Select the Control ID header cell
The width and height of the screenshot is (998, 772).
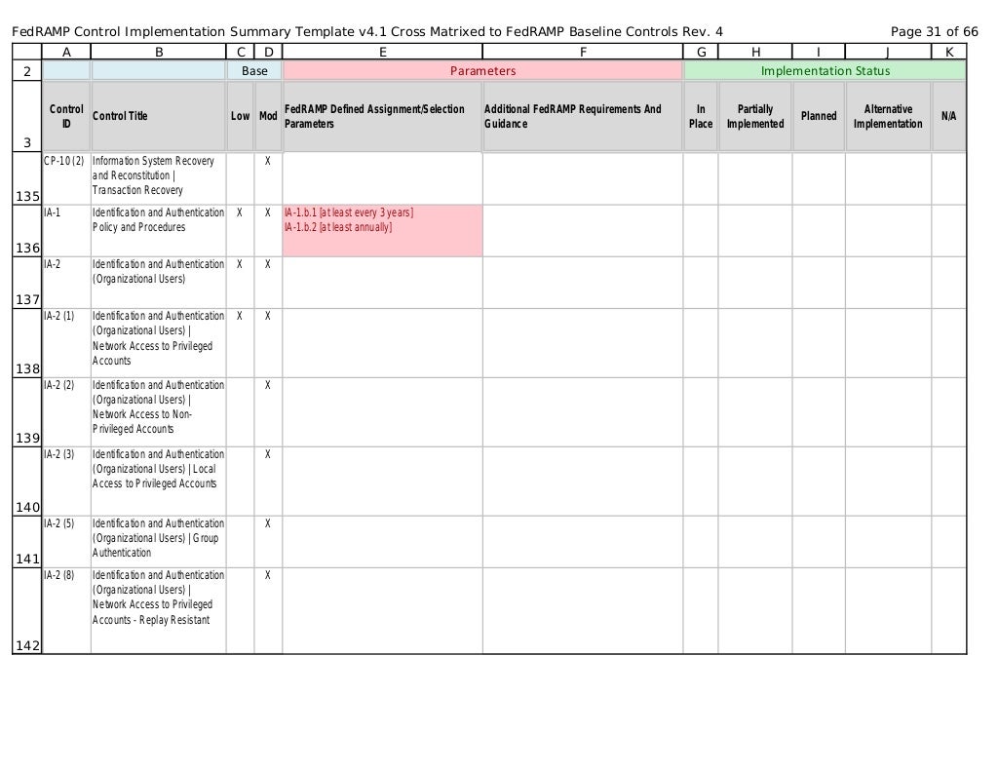coord(66,116)
